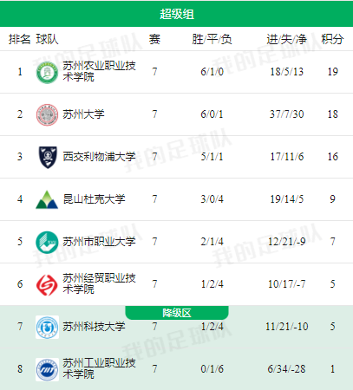The image size is (353, 390).
Task: Click the 积分 column header
Action: point(332,39)
